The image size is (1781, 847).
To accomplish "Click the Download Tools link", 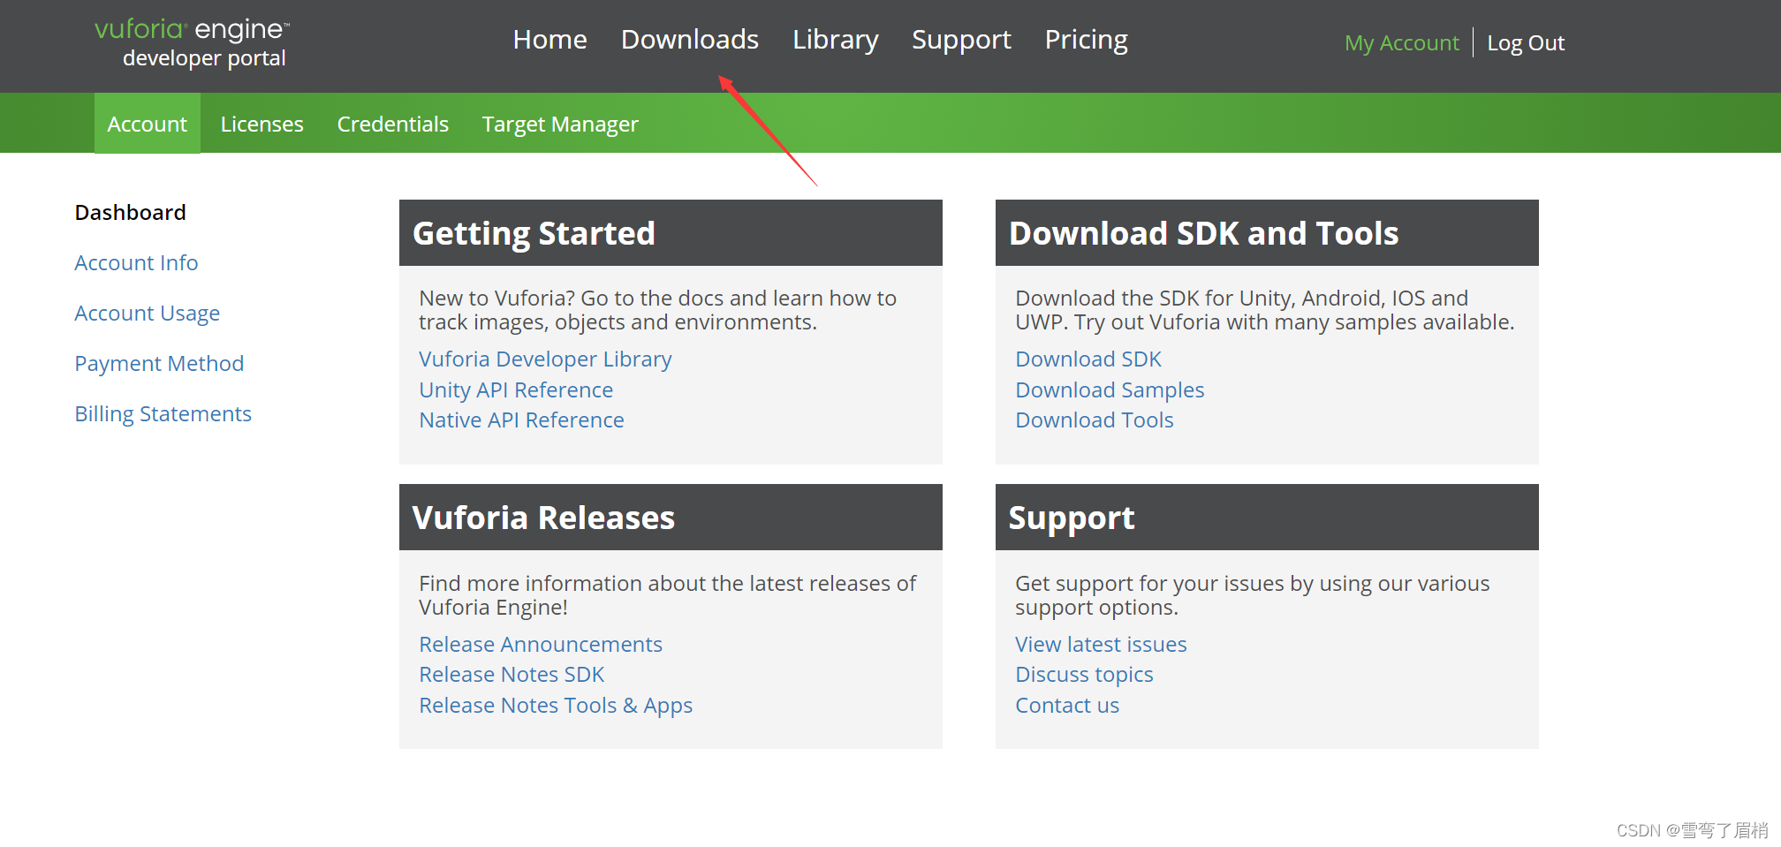I will click(x=1095, y=420).
